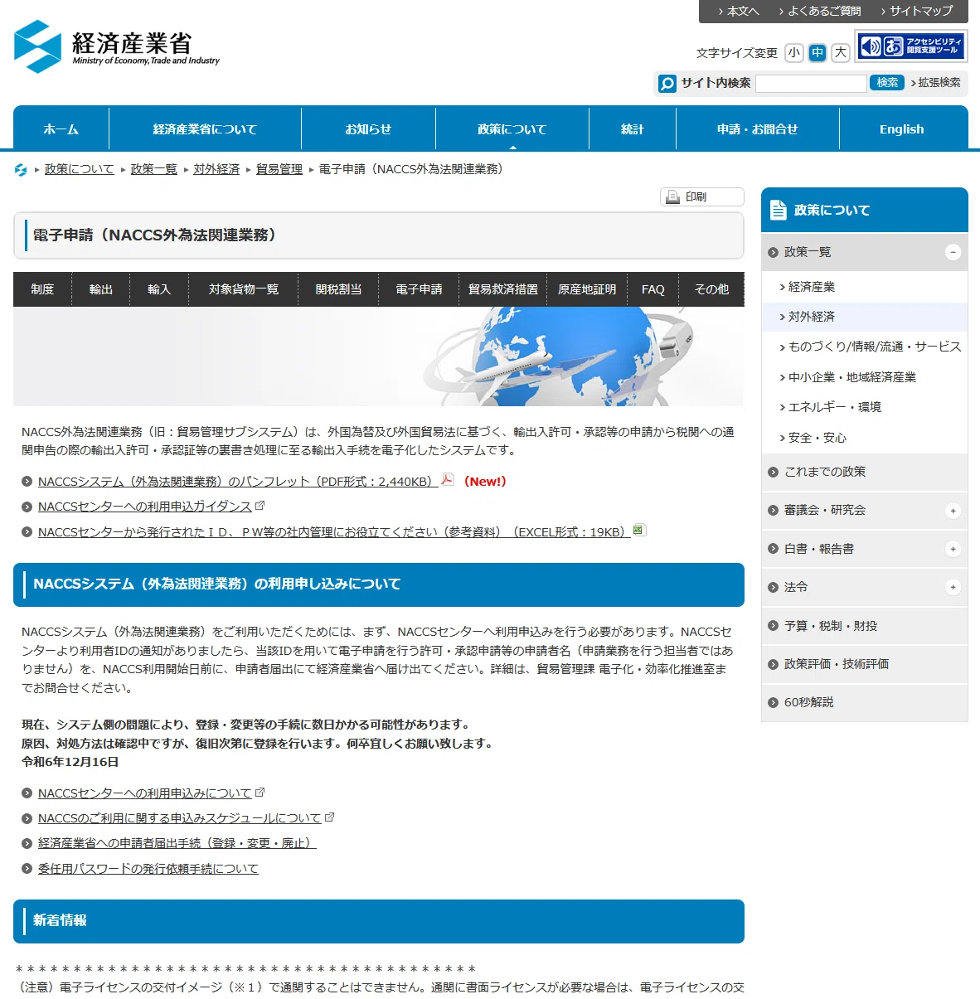980x999 pixels.
Task: Select the 電子申請 submenu tab
Action: click(419, 289)
